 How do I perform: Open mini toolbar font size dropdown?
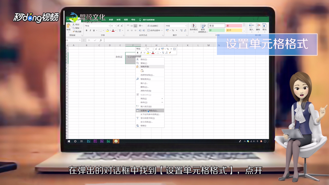[x=153, y=49]
